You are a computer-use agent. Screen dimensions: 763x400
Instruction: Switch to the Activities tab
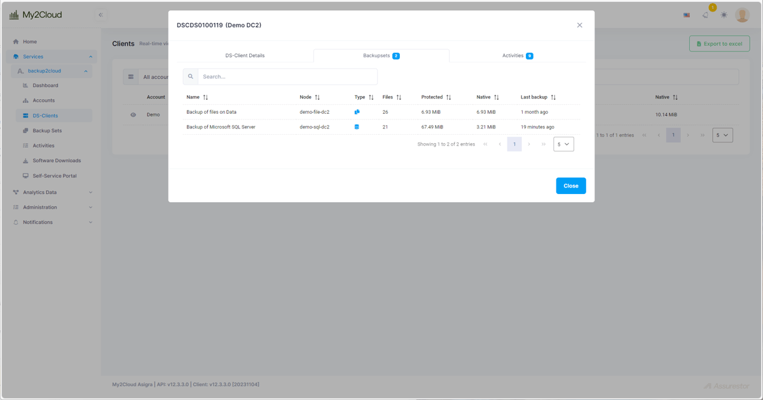click(517, 55)
